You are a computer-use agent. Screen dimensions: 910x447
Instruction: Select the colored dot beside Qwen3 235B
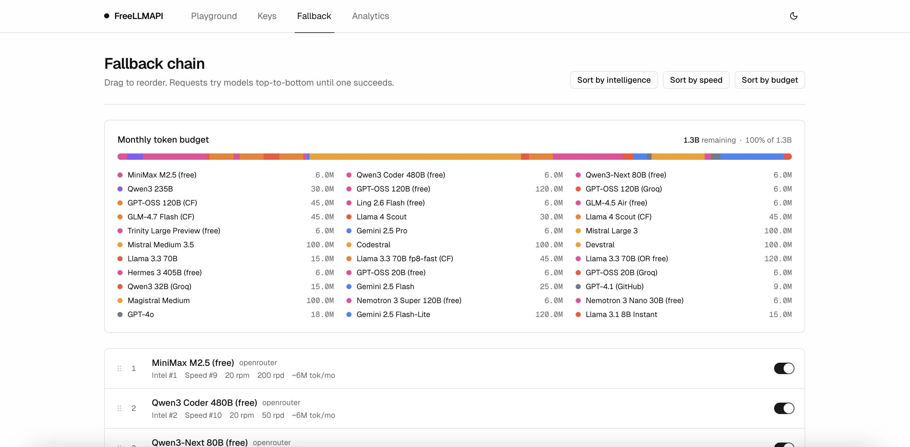pyautogui.click(x=120, y=189)
